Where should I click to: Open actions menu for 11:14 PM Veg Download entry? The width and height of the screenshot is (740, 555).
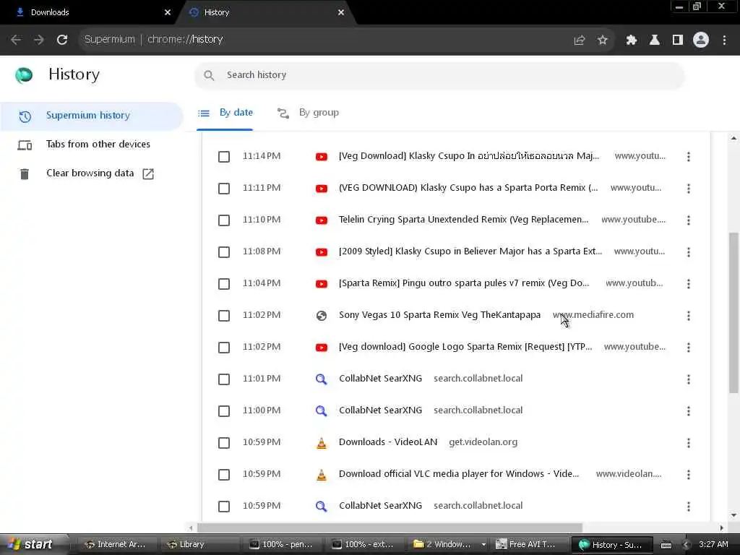689,157
